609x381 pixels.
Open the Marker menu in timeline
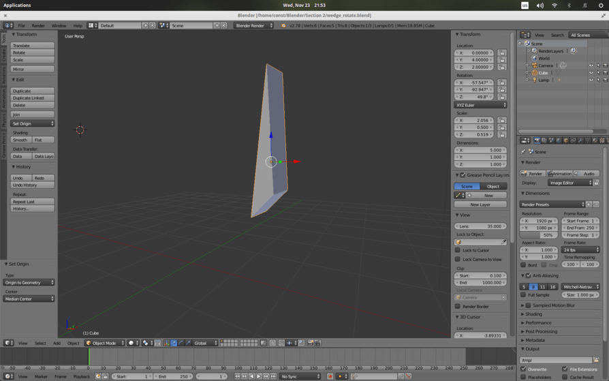pyautogui.click(x=41, y=376)
